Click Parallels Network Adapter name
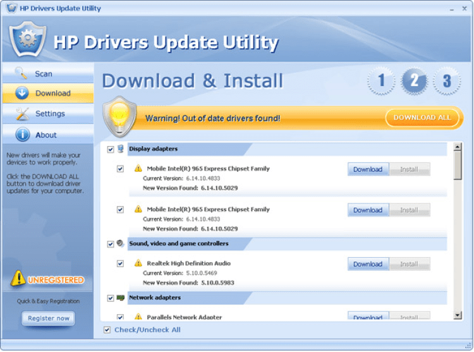 185,317
